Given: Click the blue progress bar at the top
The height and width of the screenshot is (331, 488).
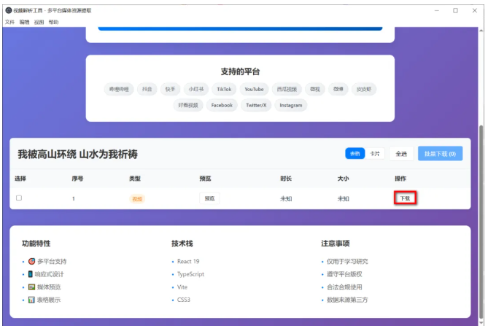Looking at the screenshot, I should pyautogui.click(x=240, y=28).
